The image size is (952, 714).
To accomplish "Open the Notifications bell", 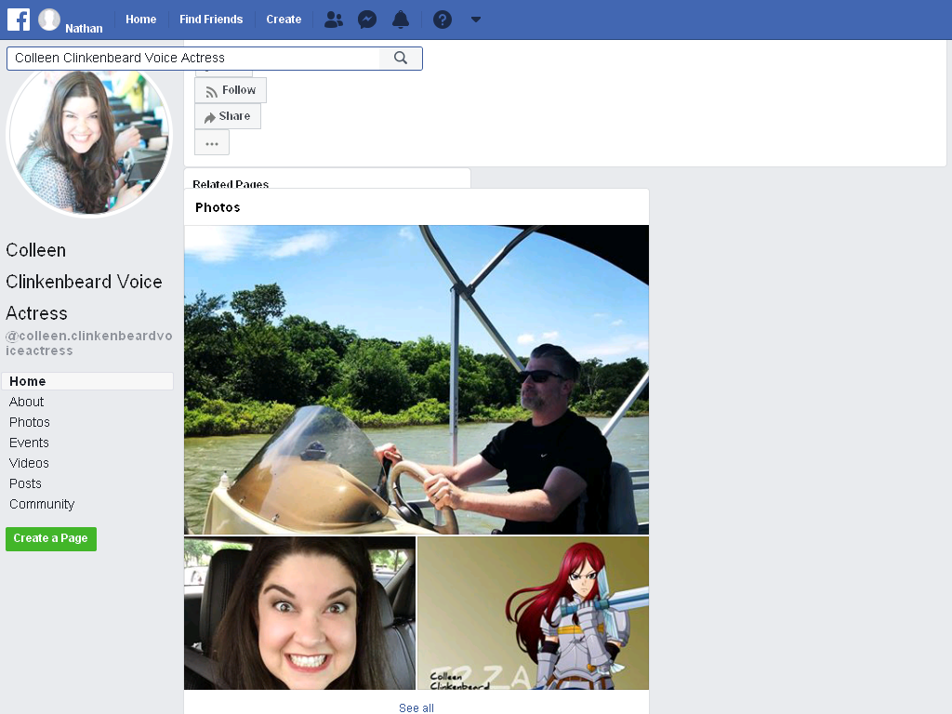I will [x=401, y=20].
